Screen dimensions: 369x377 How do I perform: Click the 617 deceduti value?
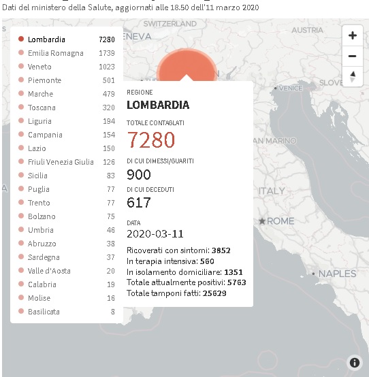[139, 202]
